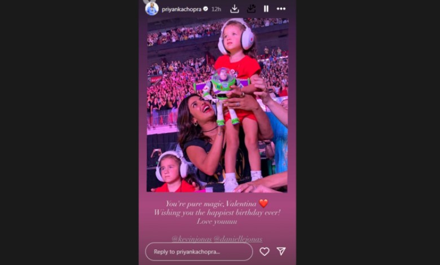Click the dark download-all stories icon
440x265 pixels.
[x=251, y=9]
